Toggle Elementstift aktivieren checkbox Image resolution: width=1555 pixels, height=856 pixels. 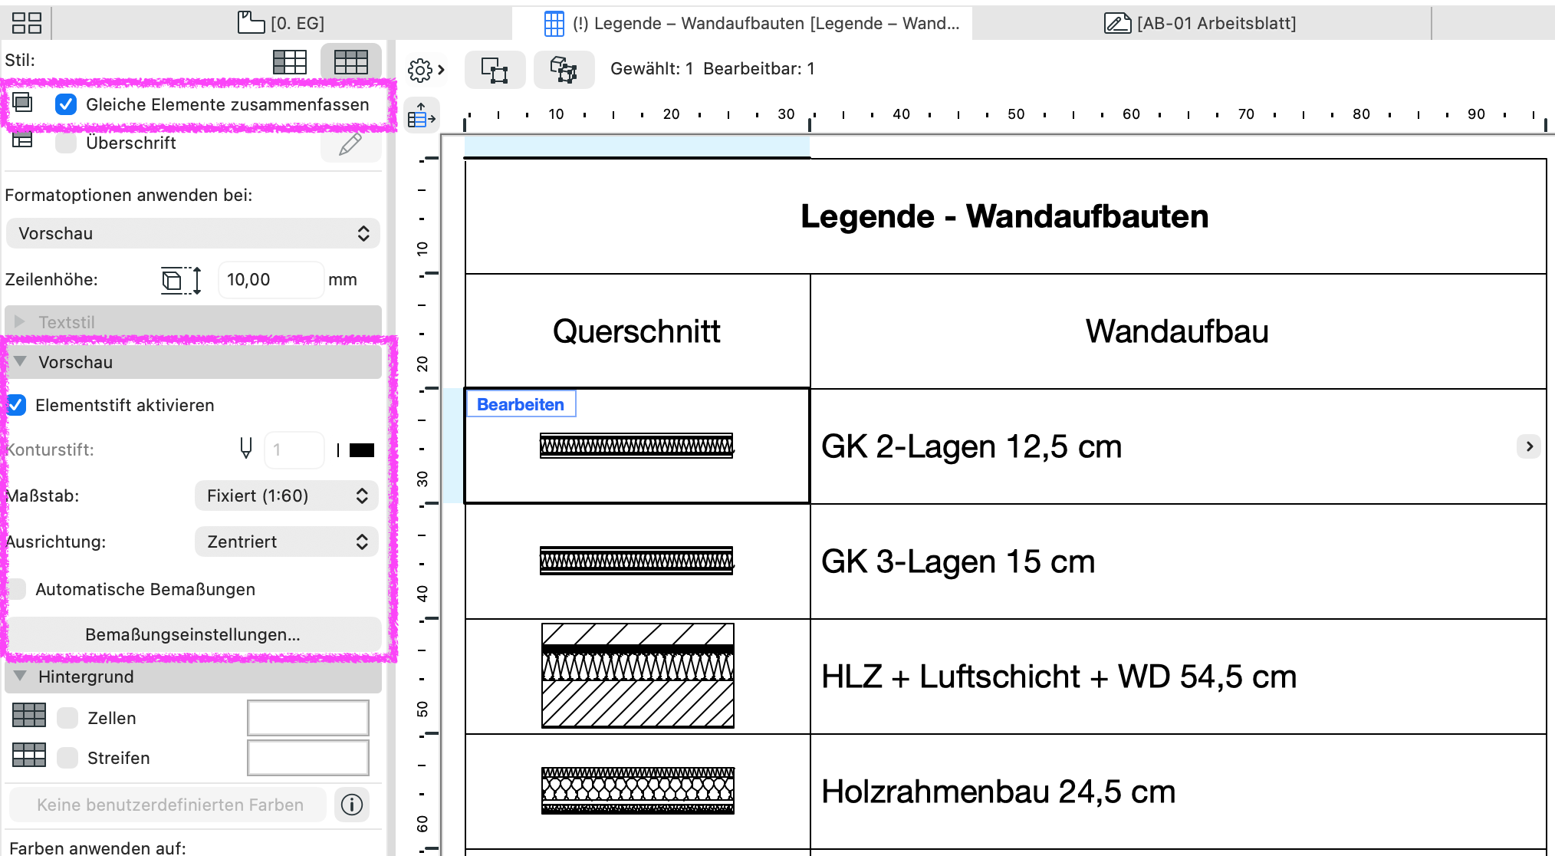16,405
